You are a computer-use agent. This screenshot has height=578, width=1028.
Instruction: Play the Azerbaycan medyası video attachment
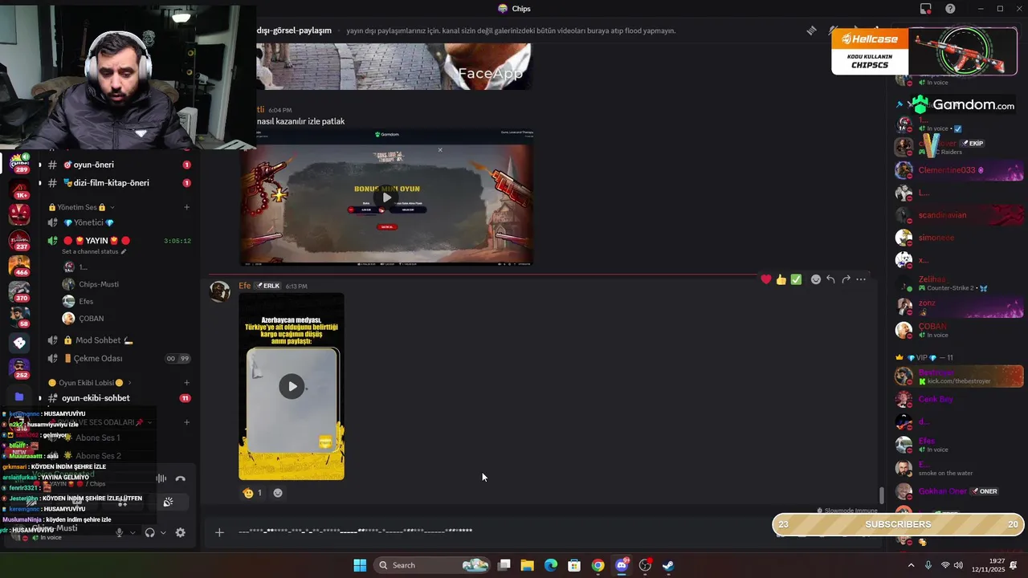click(292, 386)
